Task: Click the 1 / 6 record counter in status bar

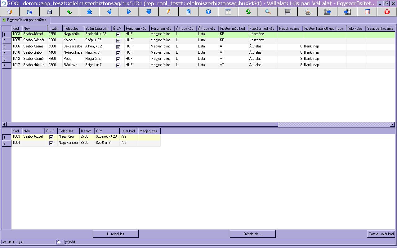Action: click(35, 242)
